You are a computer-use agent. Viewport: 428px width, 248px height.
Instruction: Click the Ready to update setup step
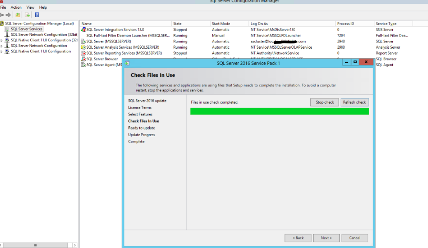(x=141, y=128)
